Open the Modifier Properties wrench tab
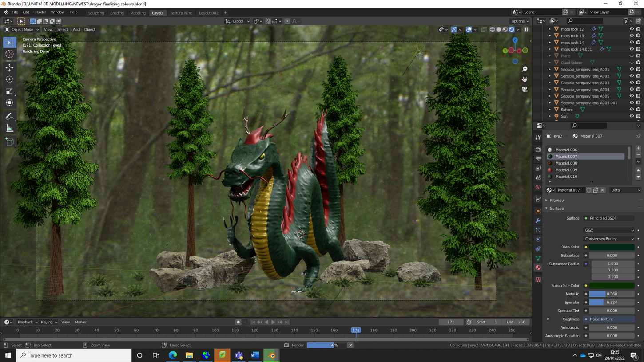Screen dimensions: 644x362 click(538, 220)
